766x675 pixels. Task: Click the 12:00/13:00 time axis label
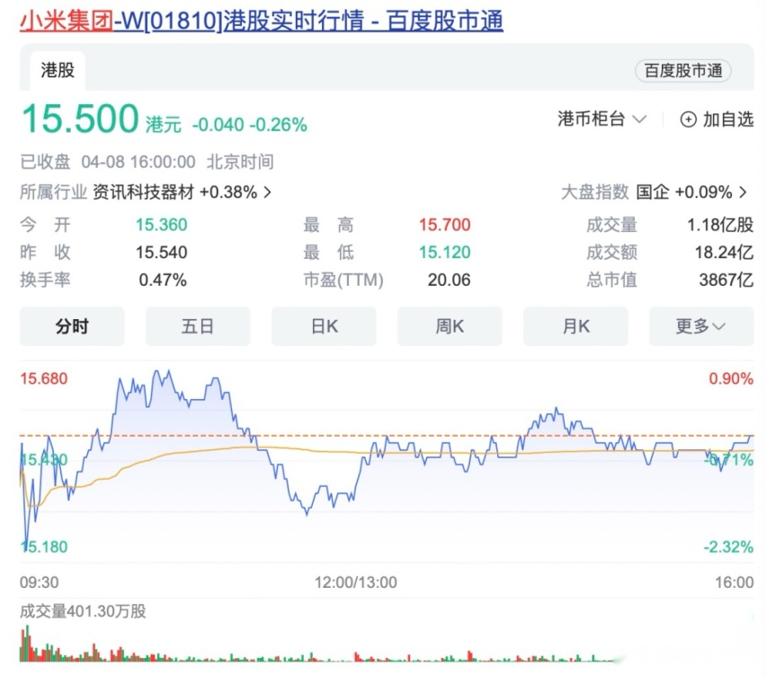[x=356, y=582]
